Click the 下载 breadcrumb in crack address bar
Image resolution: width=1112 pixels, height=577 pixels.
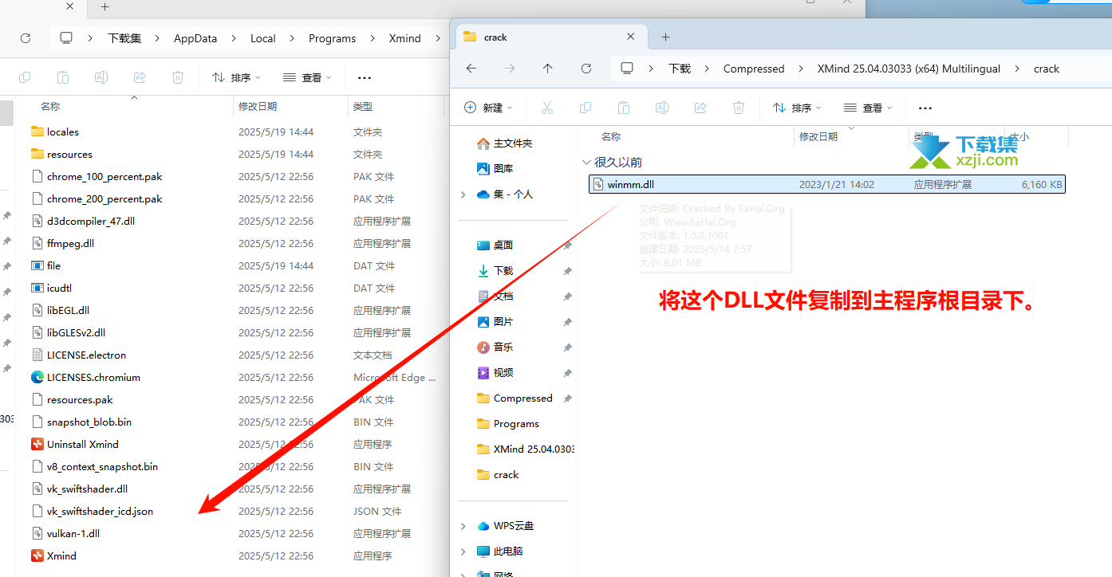680,69
